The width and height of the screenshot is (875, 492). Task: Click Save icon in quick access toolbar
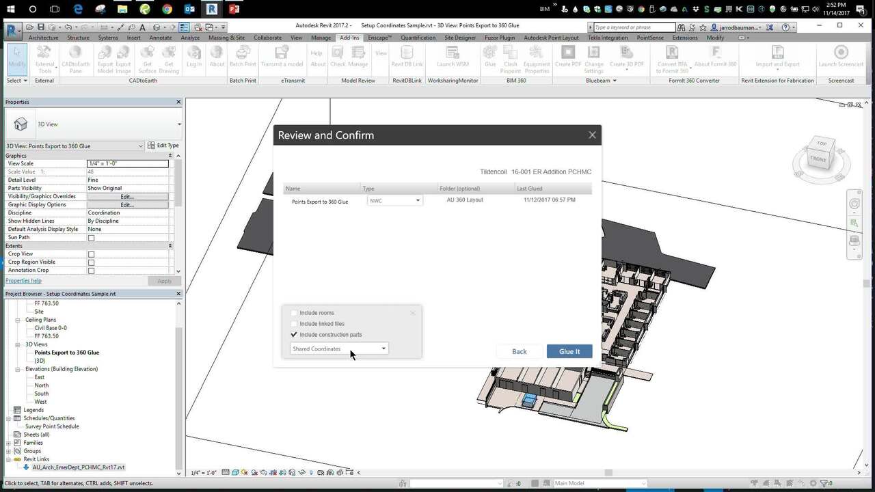tap(41, 27)
